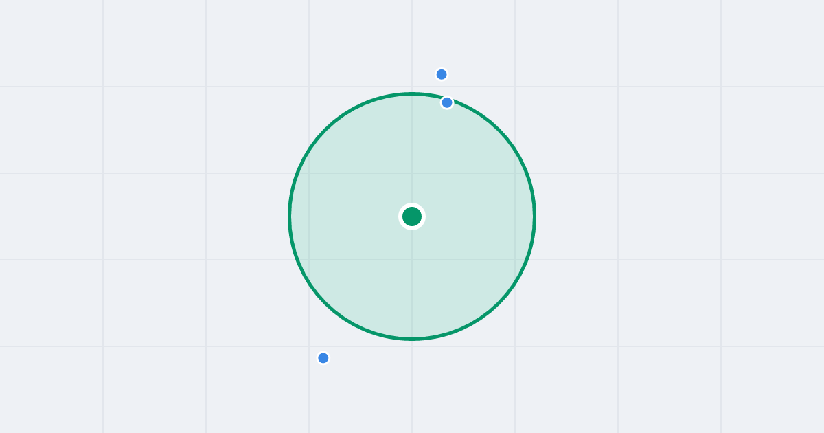Screen dimensions: 824x433
Task: Click the green center marker of the circle
Action: point(412,216)
